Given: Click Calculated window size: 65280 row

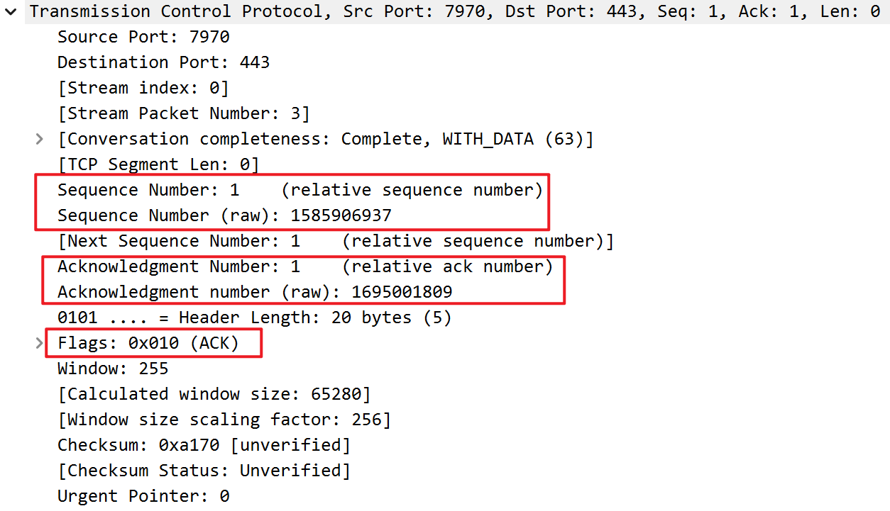Looking at the screenshot, I should 214,394.
